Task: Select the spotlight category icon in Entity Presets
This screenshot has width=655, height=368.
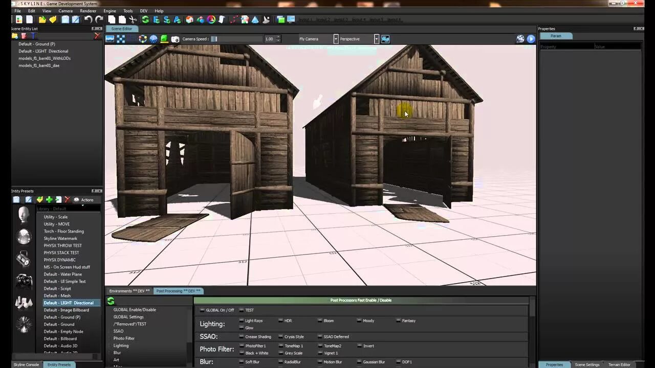Action: pyautogui.click(x=24, y=259)
